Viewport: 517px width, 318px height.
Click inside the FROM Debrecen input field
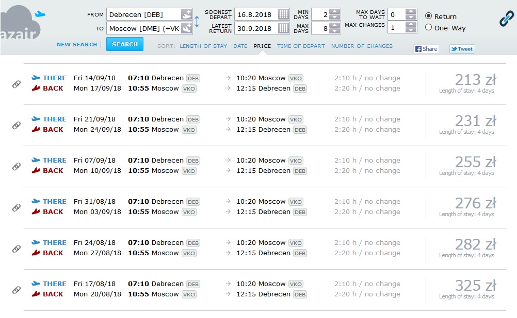pyautogui.click(x=143, y=14)
